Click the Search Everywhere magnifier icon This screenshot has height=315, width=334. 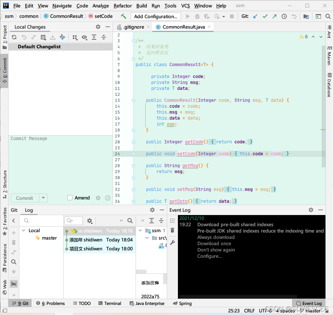[x=328, y=16]
